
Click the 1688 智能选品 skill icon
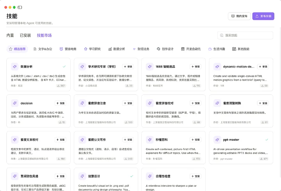149,67
